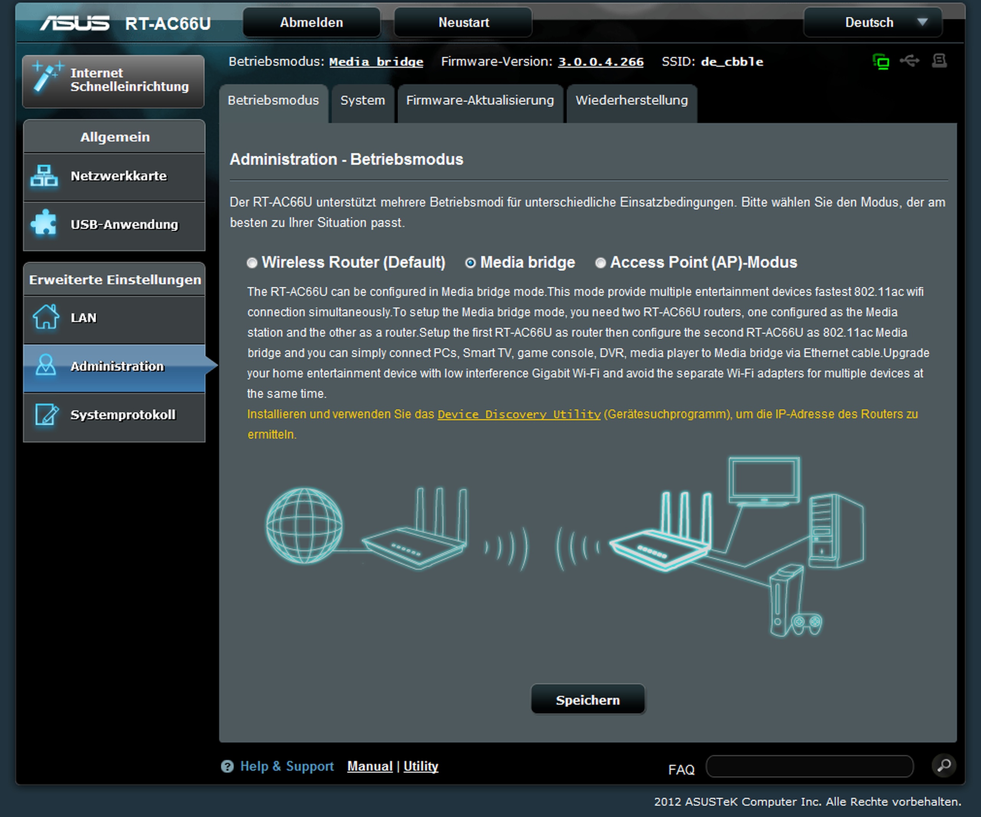
Task: Open the Wiederherstellung tab
Action: (631, 101)
